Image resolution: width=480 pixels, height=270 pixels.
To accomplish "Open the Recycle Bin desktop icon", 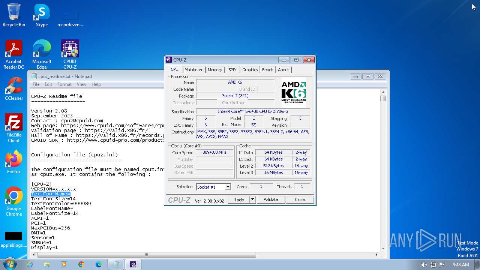I will point(14,15).
